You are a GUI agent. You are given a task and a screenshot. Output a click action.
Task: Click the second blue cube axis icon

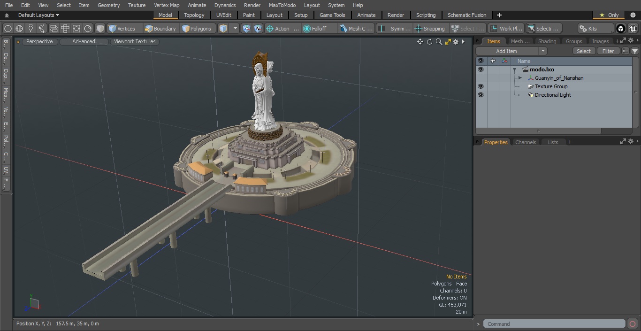pyautogui.click(x=258, y=29)
